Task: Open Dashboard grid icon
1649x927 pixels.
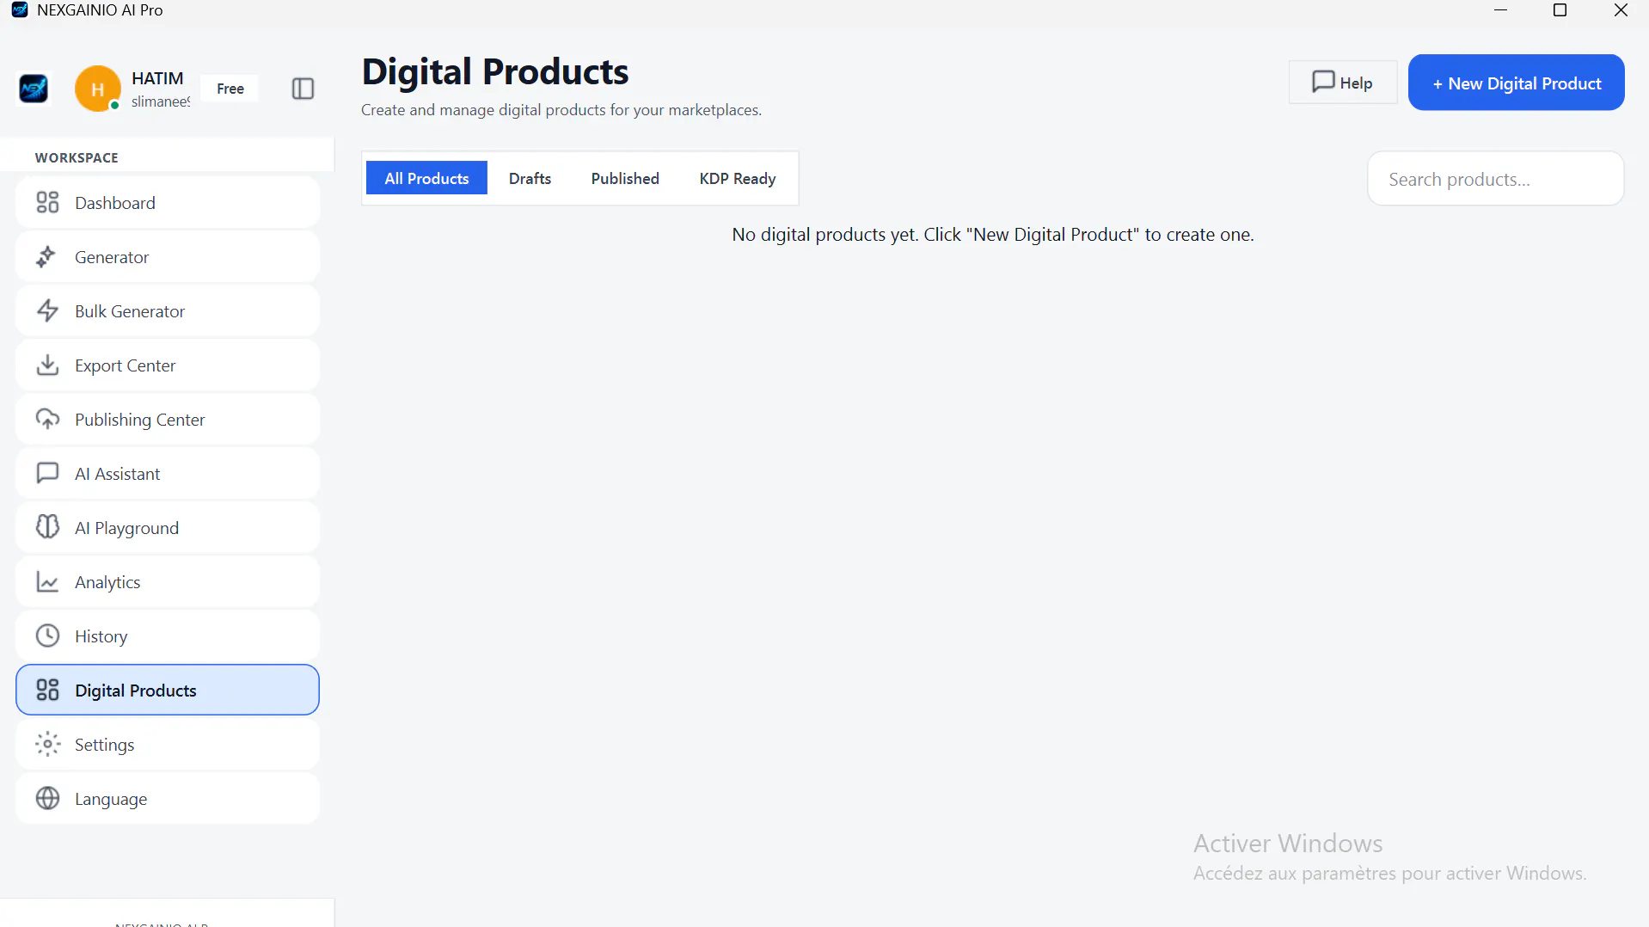Action: (x=47, y=203)
